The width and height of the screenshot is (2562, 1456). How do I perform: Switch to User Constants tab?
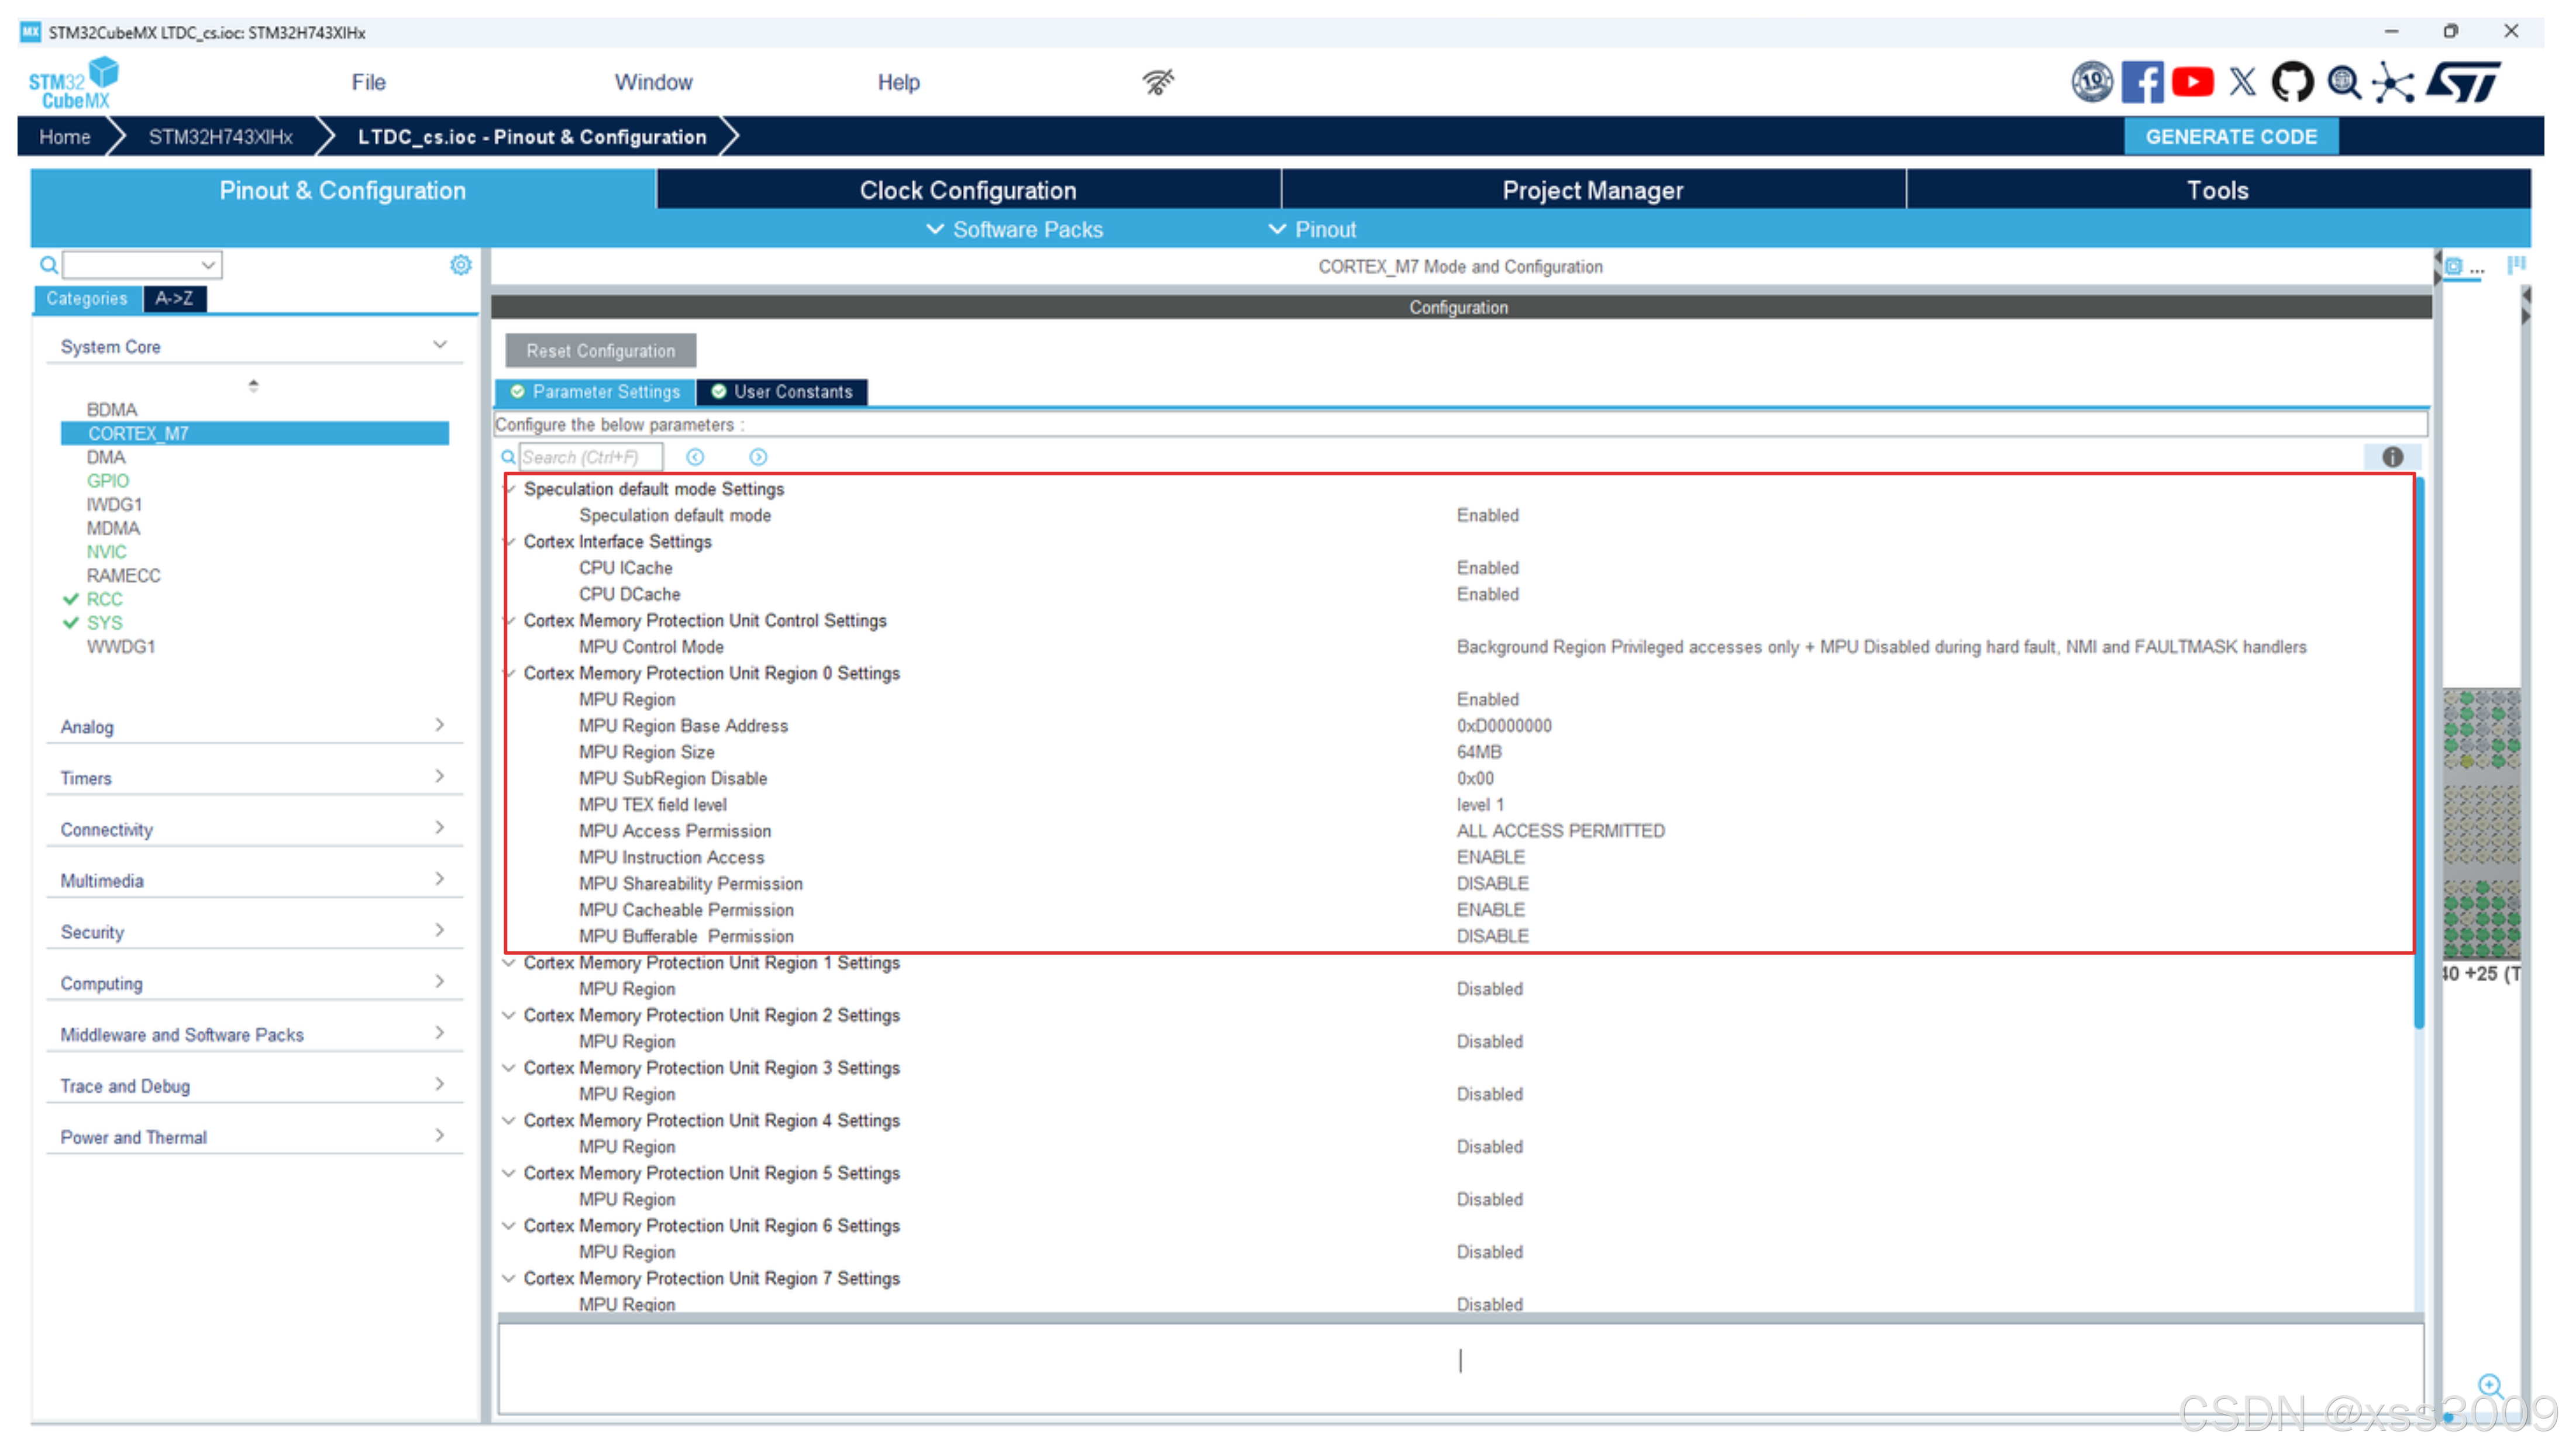coord(782,392)
